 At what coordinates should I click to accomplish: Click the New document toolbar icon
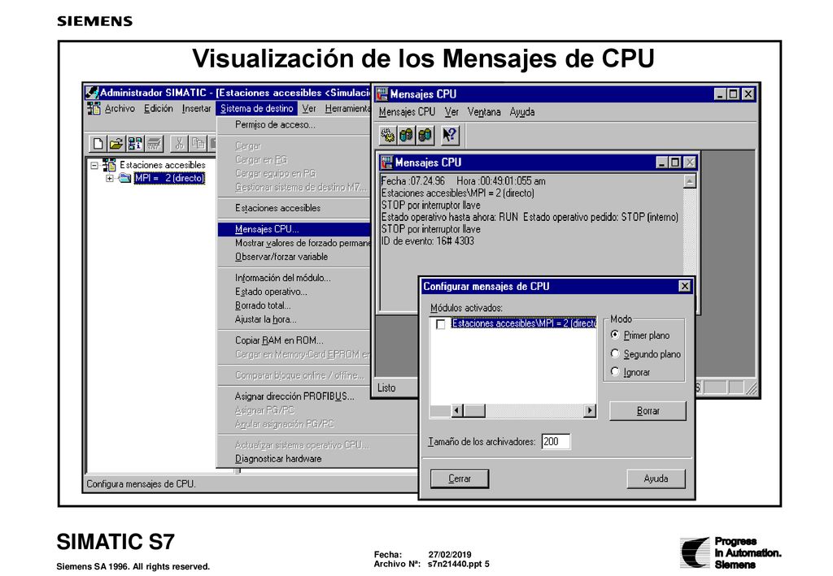(98, 144)
